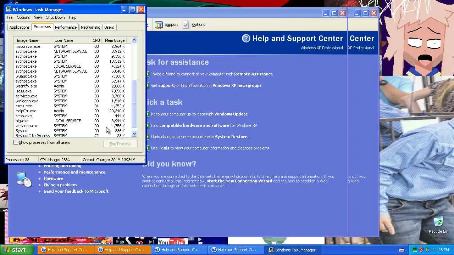This screenshot has height=255, width=454.
Task: Sort by Mem Usage column header
Action: point(115,40)
